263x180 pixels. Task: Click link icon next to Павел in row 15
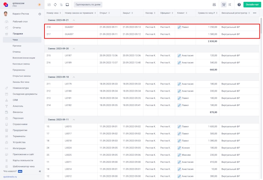click(179, 127)
